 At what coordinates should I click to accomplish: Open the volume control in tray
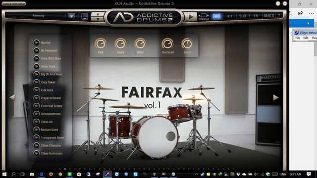coord(256,175)
